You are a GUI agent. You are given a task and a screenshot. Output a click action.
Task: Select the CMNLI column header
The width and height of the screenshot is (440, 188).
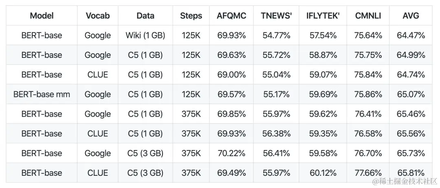click(368, 16)
